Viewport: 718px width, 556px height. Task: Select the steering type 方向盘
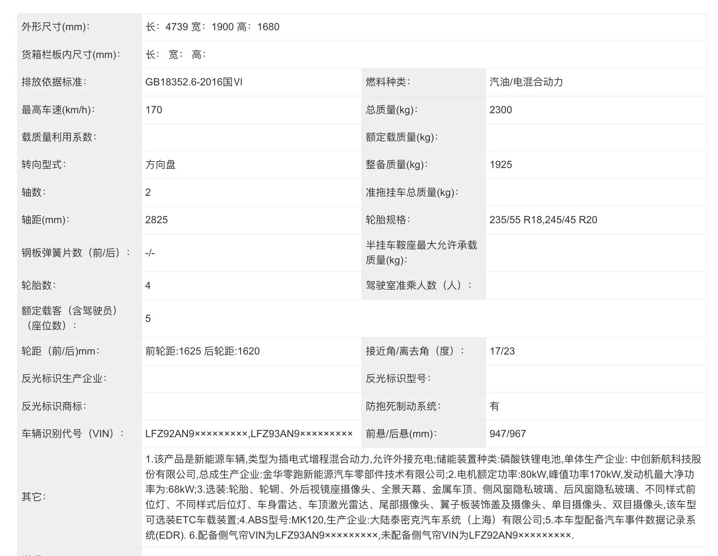pos(160,164)
